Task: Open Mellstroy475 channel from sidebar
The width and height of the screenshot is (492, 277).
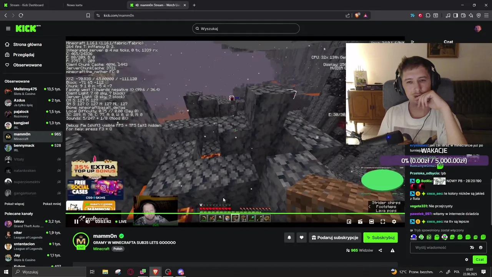Action: (32, 91)
